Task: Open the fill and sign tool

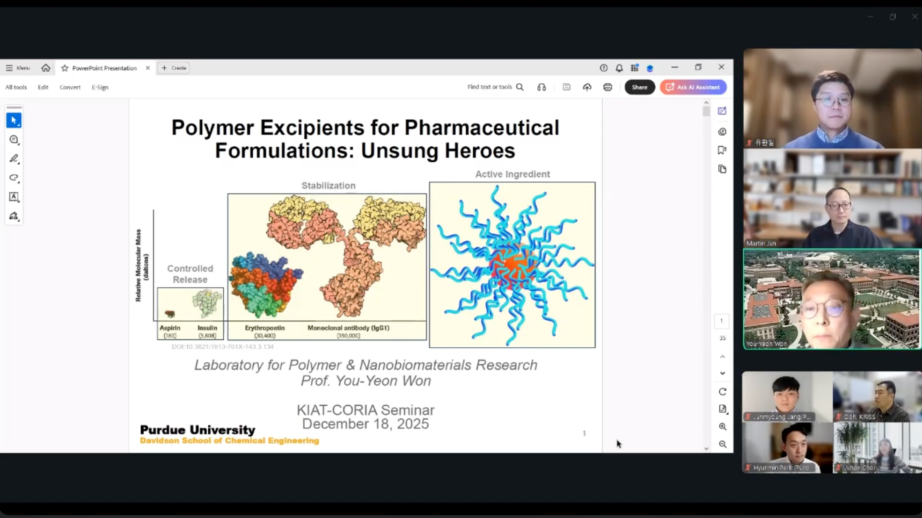Action: (14, 216)
